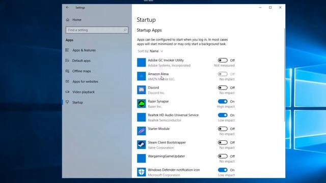This screenshot has width=326, height=183.
Task: Click the vertical scrollbar of Startup list
Action: (284, 75)
